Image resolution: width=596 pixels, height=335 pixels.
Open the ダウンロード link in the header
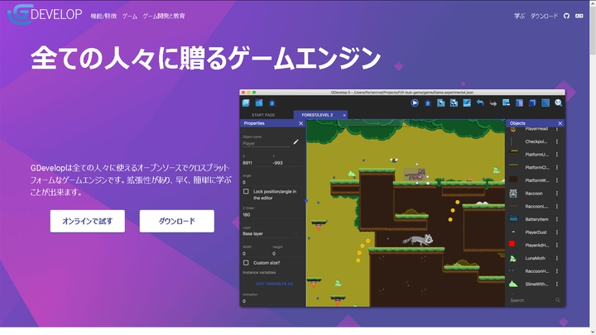pos(544,16)
